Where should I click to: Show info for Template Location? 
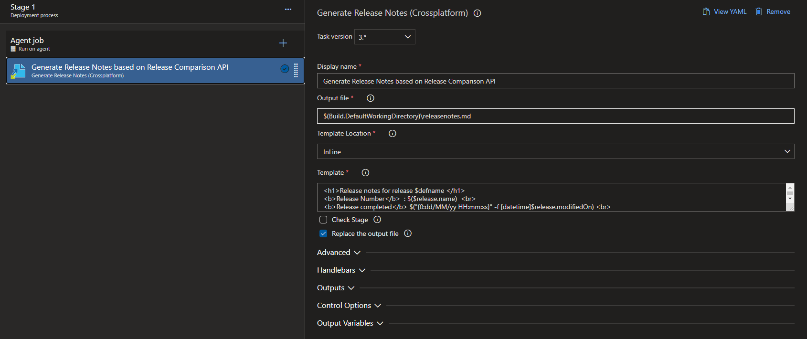click(x=393, y=133)
